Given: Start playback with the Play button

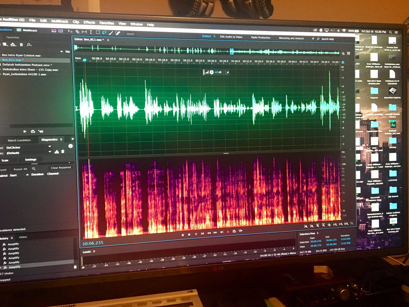Looking at the screenshot, I should pyautogui.click(x=189, y=234).
